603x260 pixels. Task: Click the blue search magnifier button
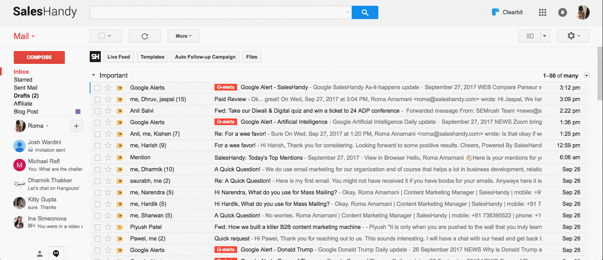tap(365, 12)
